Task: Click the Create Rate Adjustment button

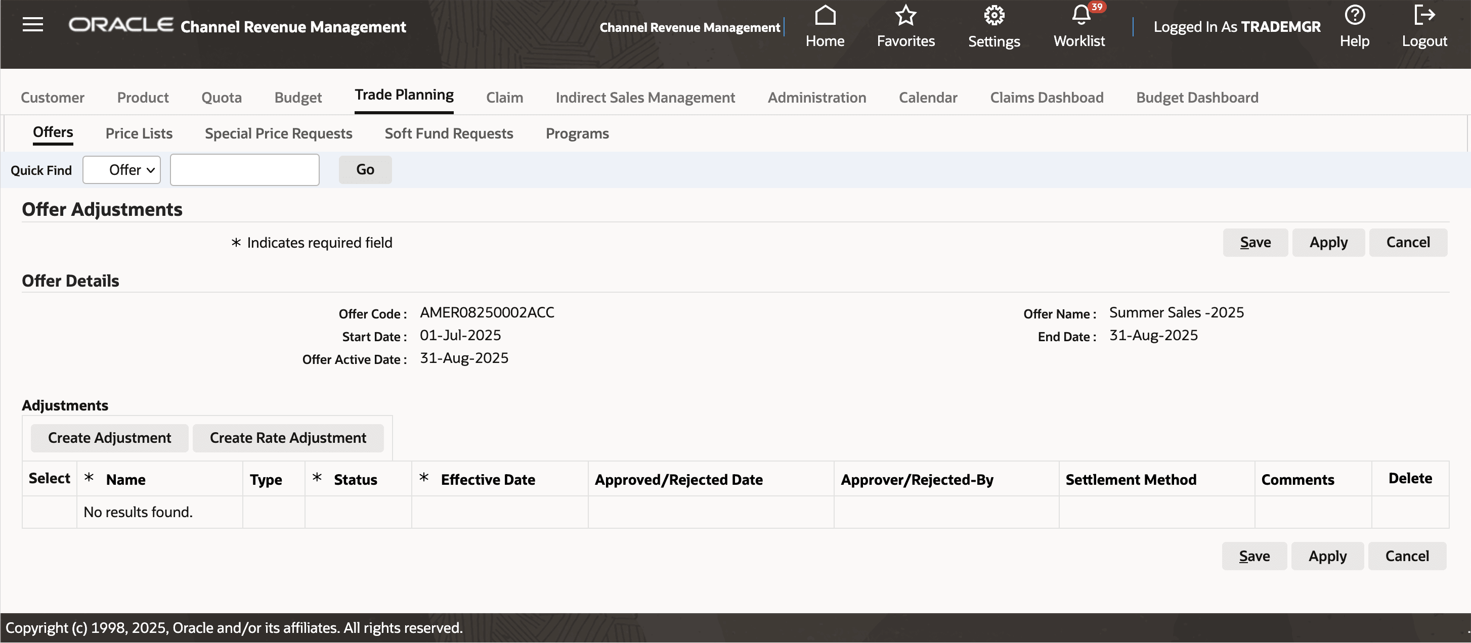Action: 288,438
